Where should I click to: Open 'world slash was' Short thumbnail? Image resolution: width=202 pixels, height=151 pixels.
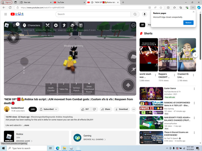tap(149, 55)
